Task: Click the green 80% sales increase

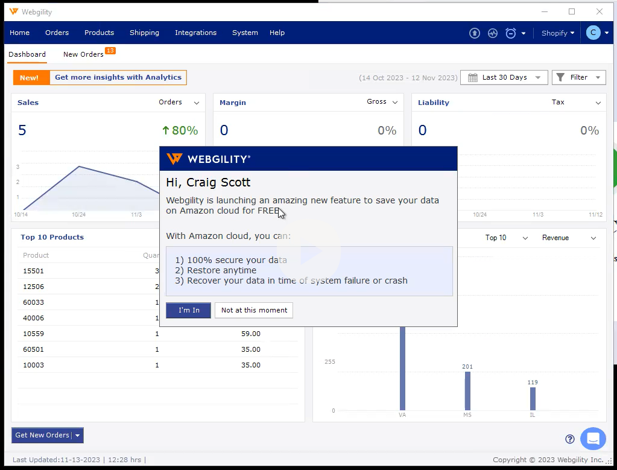Action: click(x=180, y=130)
